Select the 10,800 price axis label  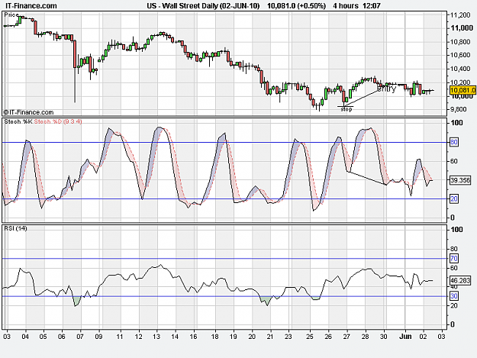(460, 42)
